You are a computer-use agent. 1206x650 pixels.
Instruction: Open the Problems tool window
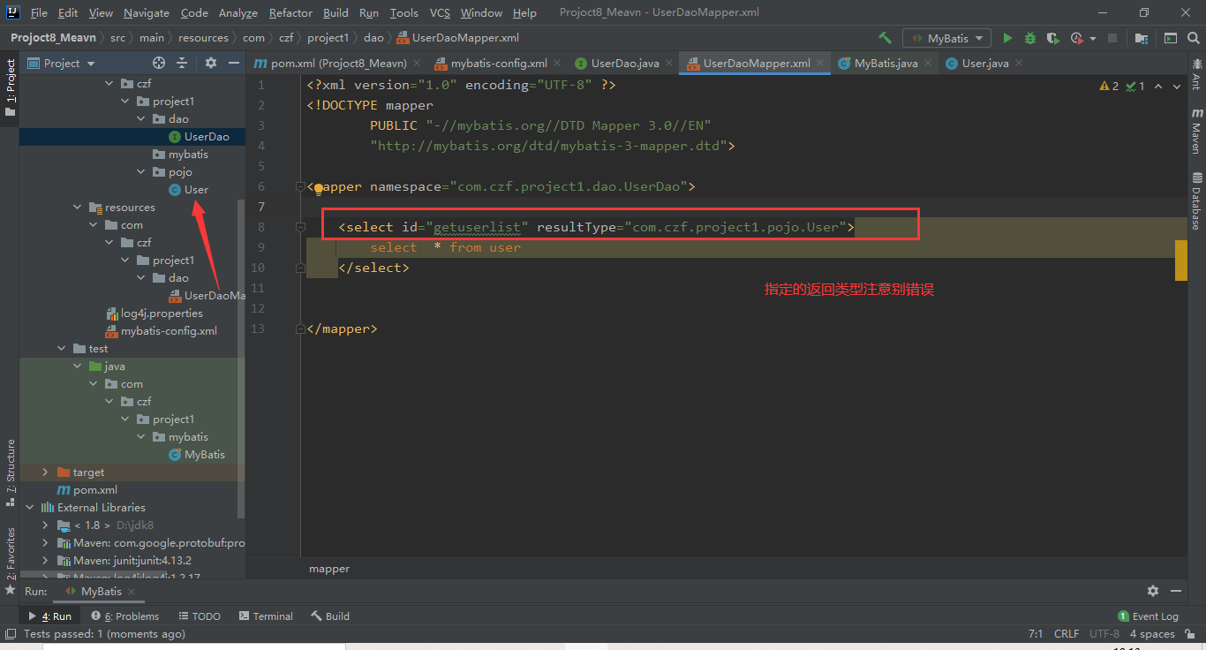click(124, 616)
